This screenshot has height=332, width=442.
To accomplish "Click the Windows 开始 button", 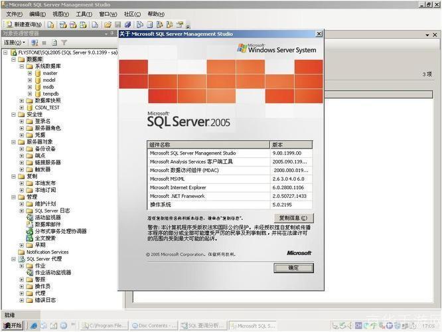I will coord(12,325).
